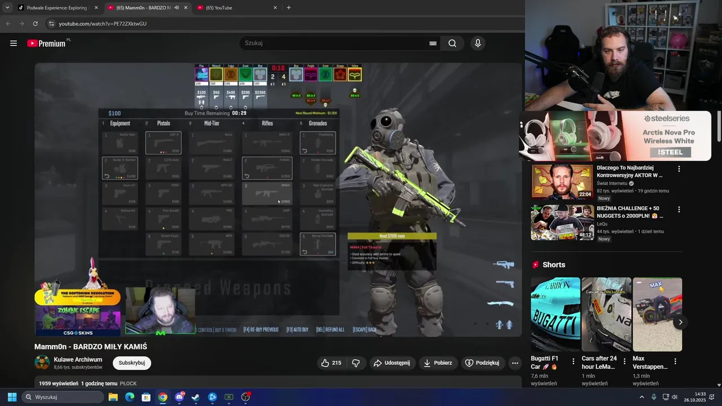Open options menu for BIEŻNIA CHALLENGE video

coord(679,209)
